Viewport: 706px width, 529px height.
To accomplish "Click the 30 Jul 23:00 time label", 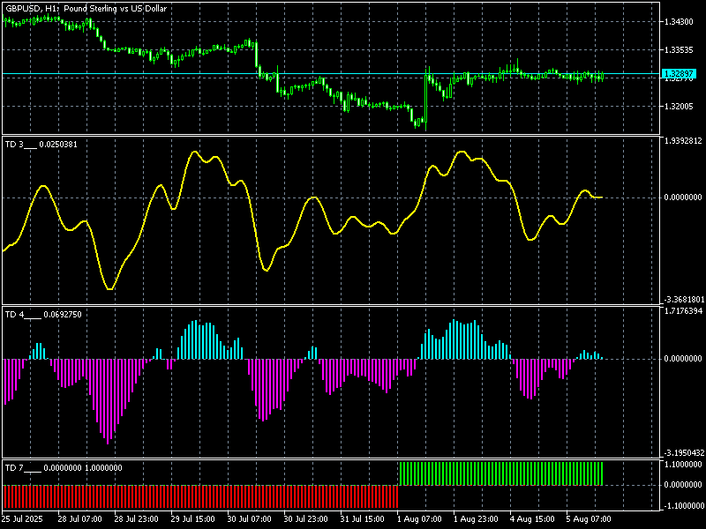I will (305, 518).
